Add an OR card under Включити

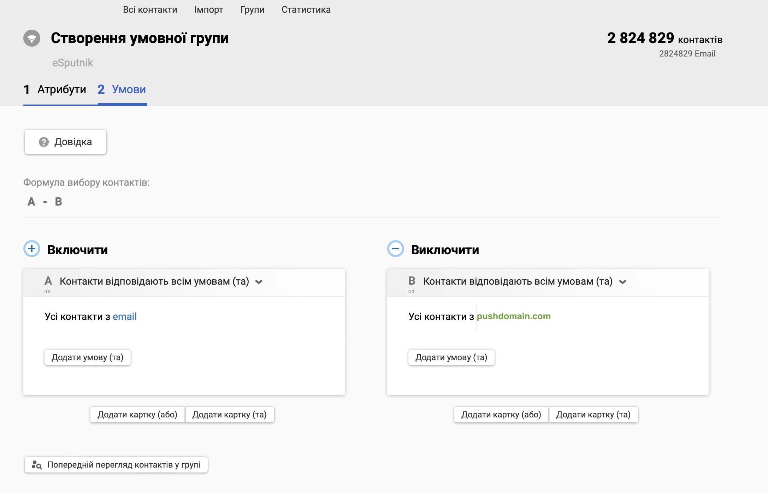[137, 415]
